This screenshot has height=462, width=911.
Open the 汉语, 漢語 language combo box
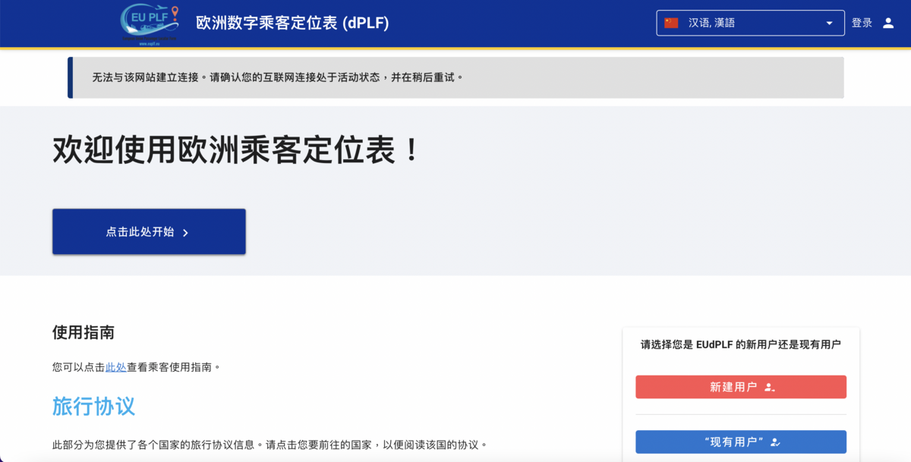[750, 23]
